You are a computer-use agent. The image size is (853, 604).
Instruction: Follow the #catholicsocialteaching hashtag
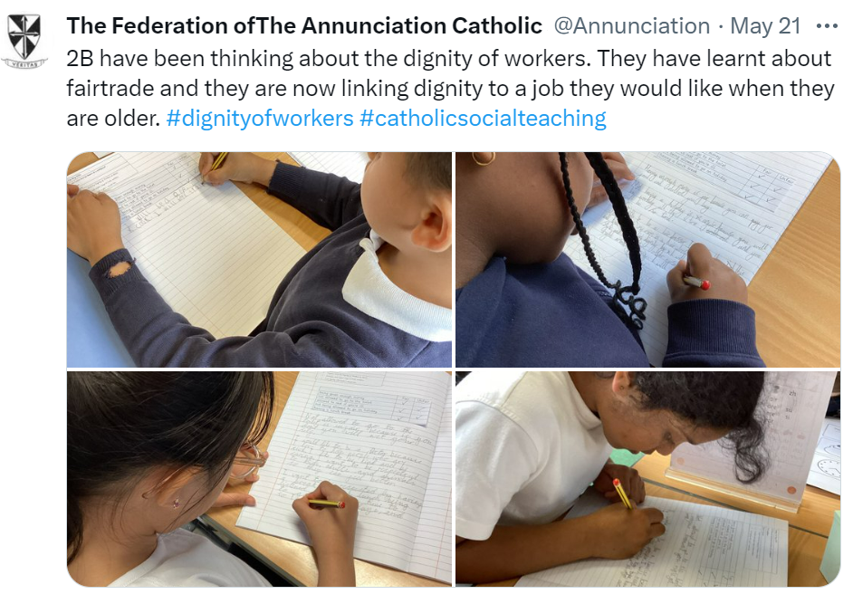click(x=483, y=118)
